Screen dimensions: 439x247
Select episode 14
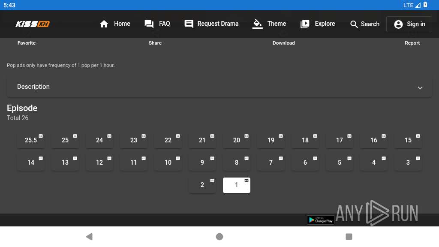click(31, 163)
